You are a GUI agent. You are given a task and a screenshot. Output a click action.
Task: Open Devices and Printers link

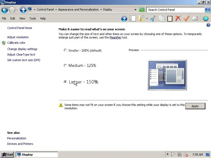pyautogui.click(x=20, y=144)
